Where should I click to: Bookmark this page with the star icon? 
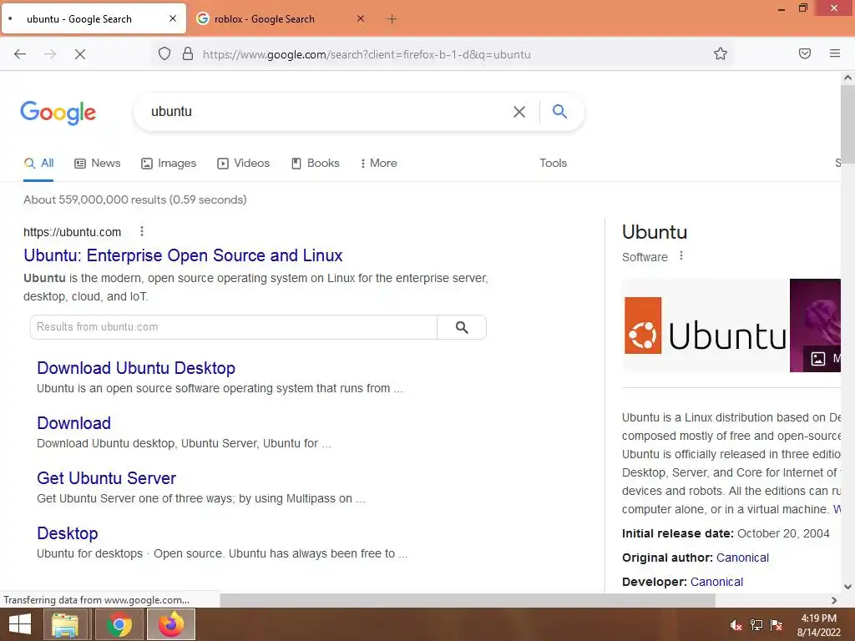tap(721, 53)
